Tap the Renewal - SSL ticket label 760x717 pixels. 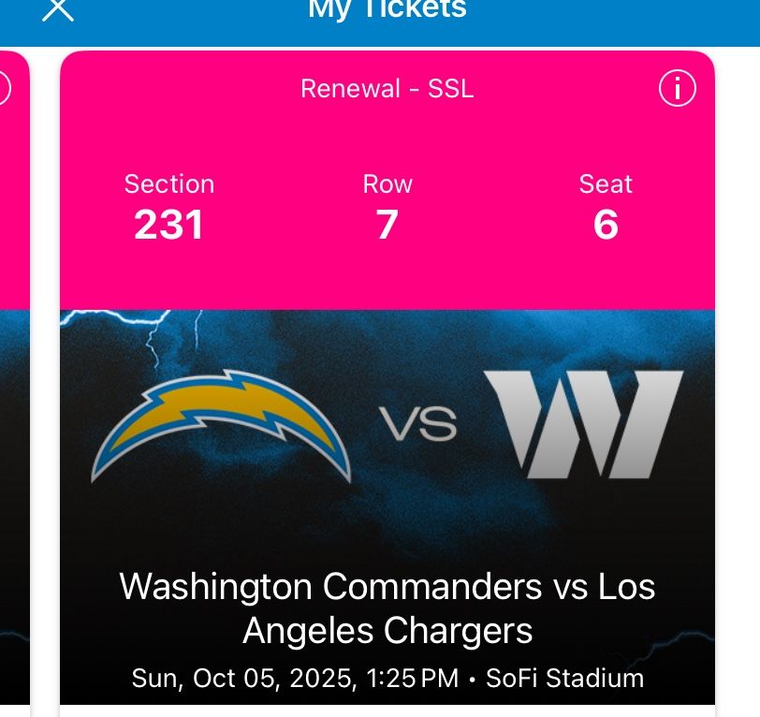[387, 89]
